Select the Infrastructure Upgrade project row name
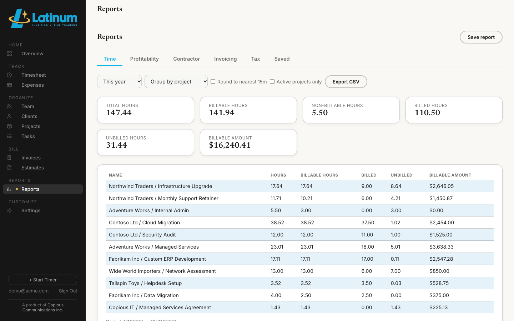This screenshot has width=514, height=321. click(160, 186)
